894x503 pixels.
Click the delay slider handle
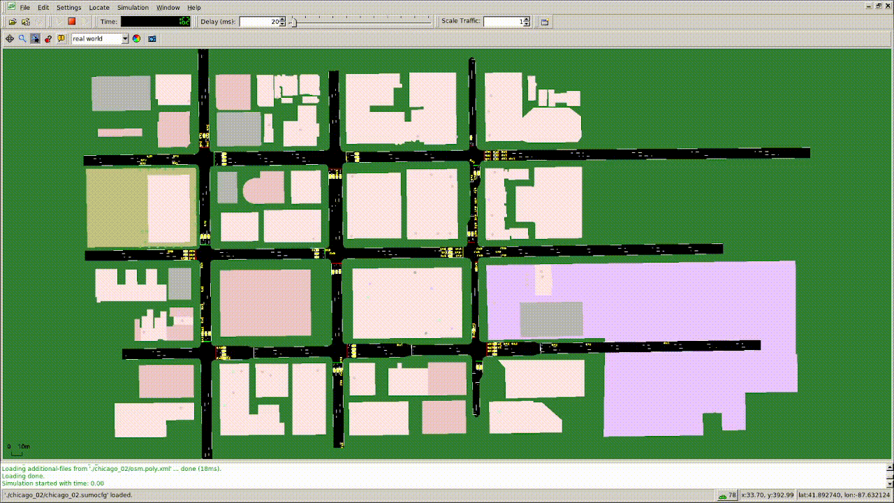click(293, 22)
